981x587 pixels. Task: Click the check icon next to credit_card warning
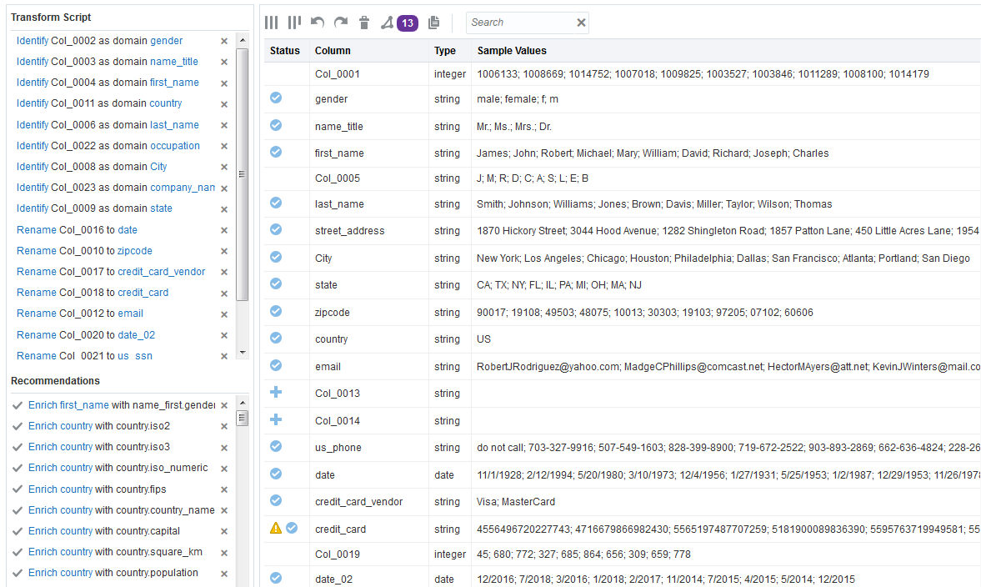tap(292, 528)
